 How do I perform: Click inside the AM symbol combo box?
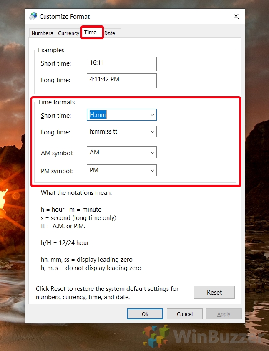[x=117, y=152]
